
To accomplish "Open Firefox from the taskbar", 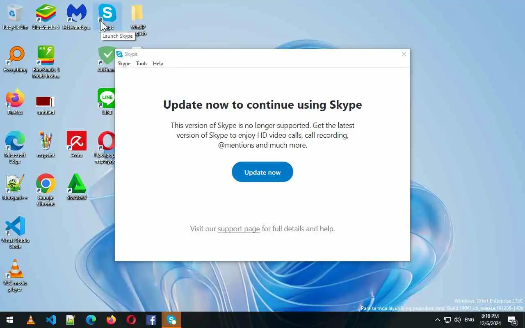I will click(111, 320).
